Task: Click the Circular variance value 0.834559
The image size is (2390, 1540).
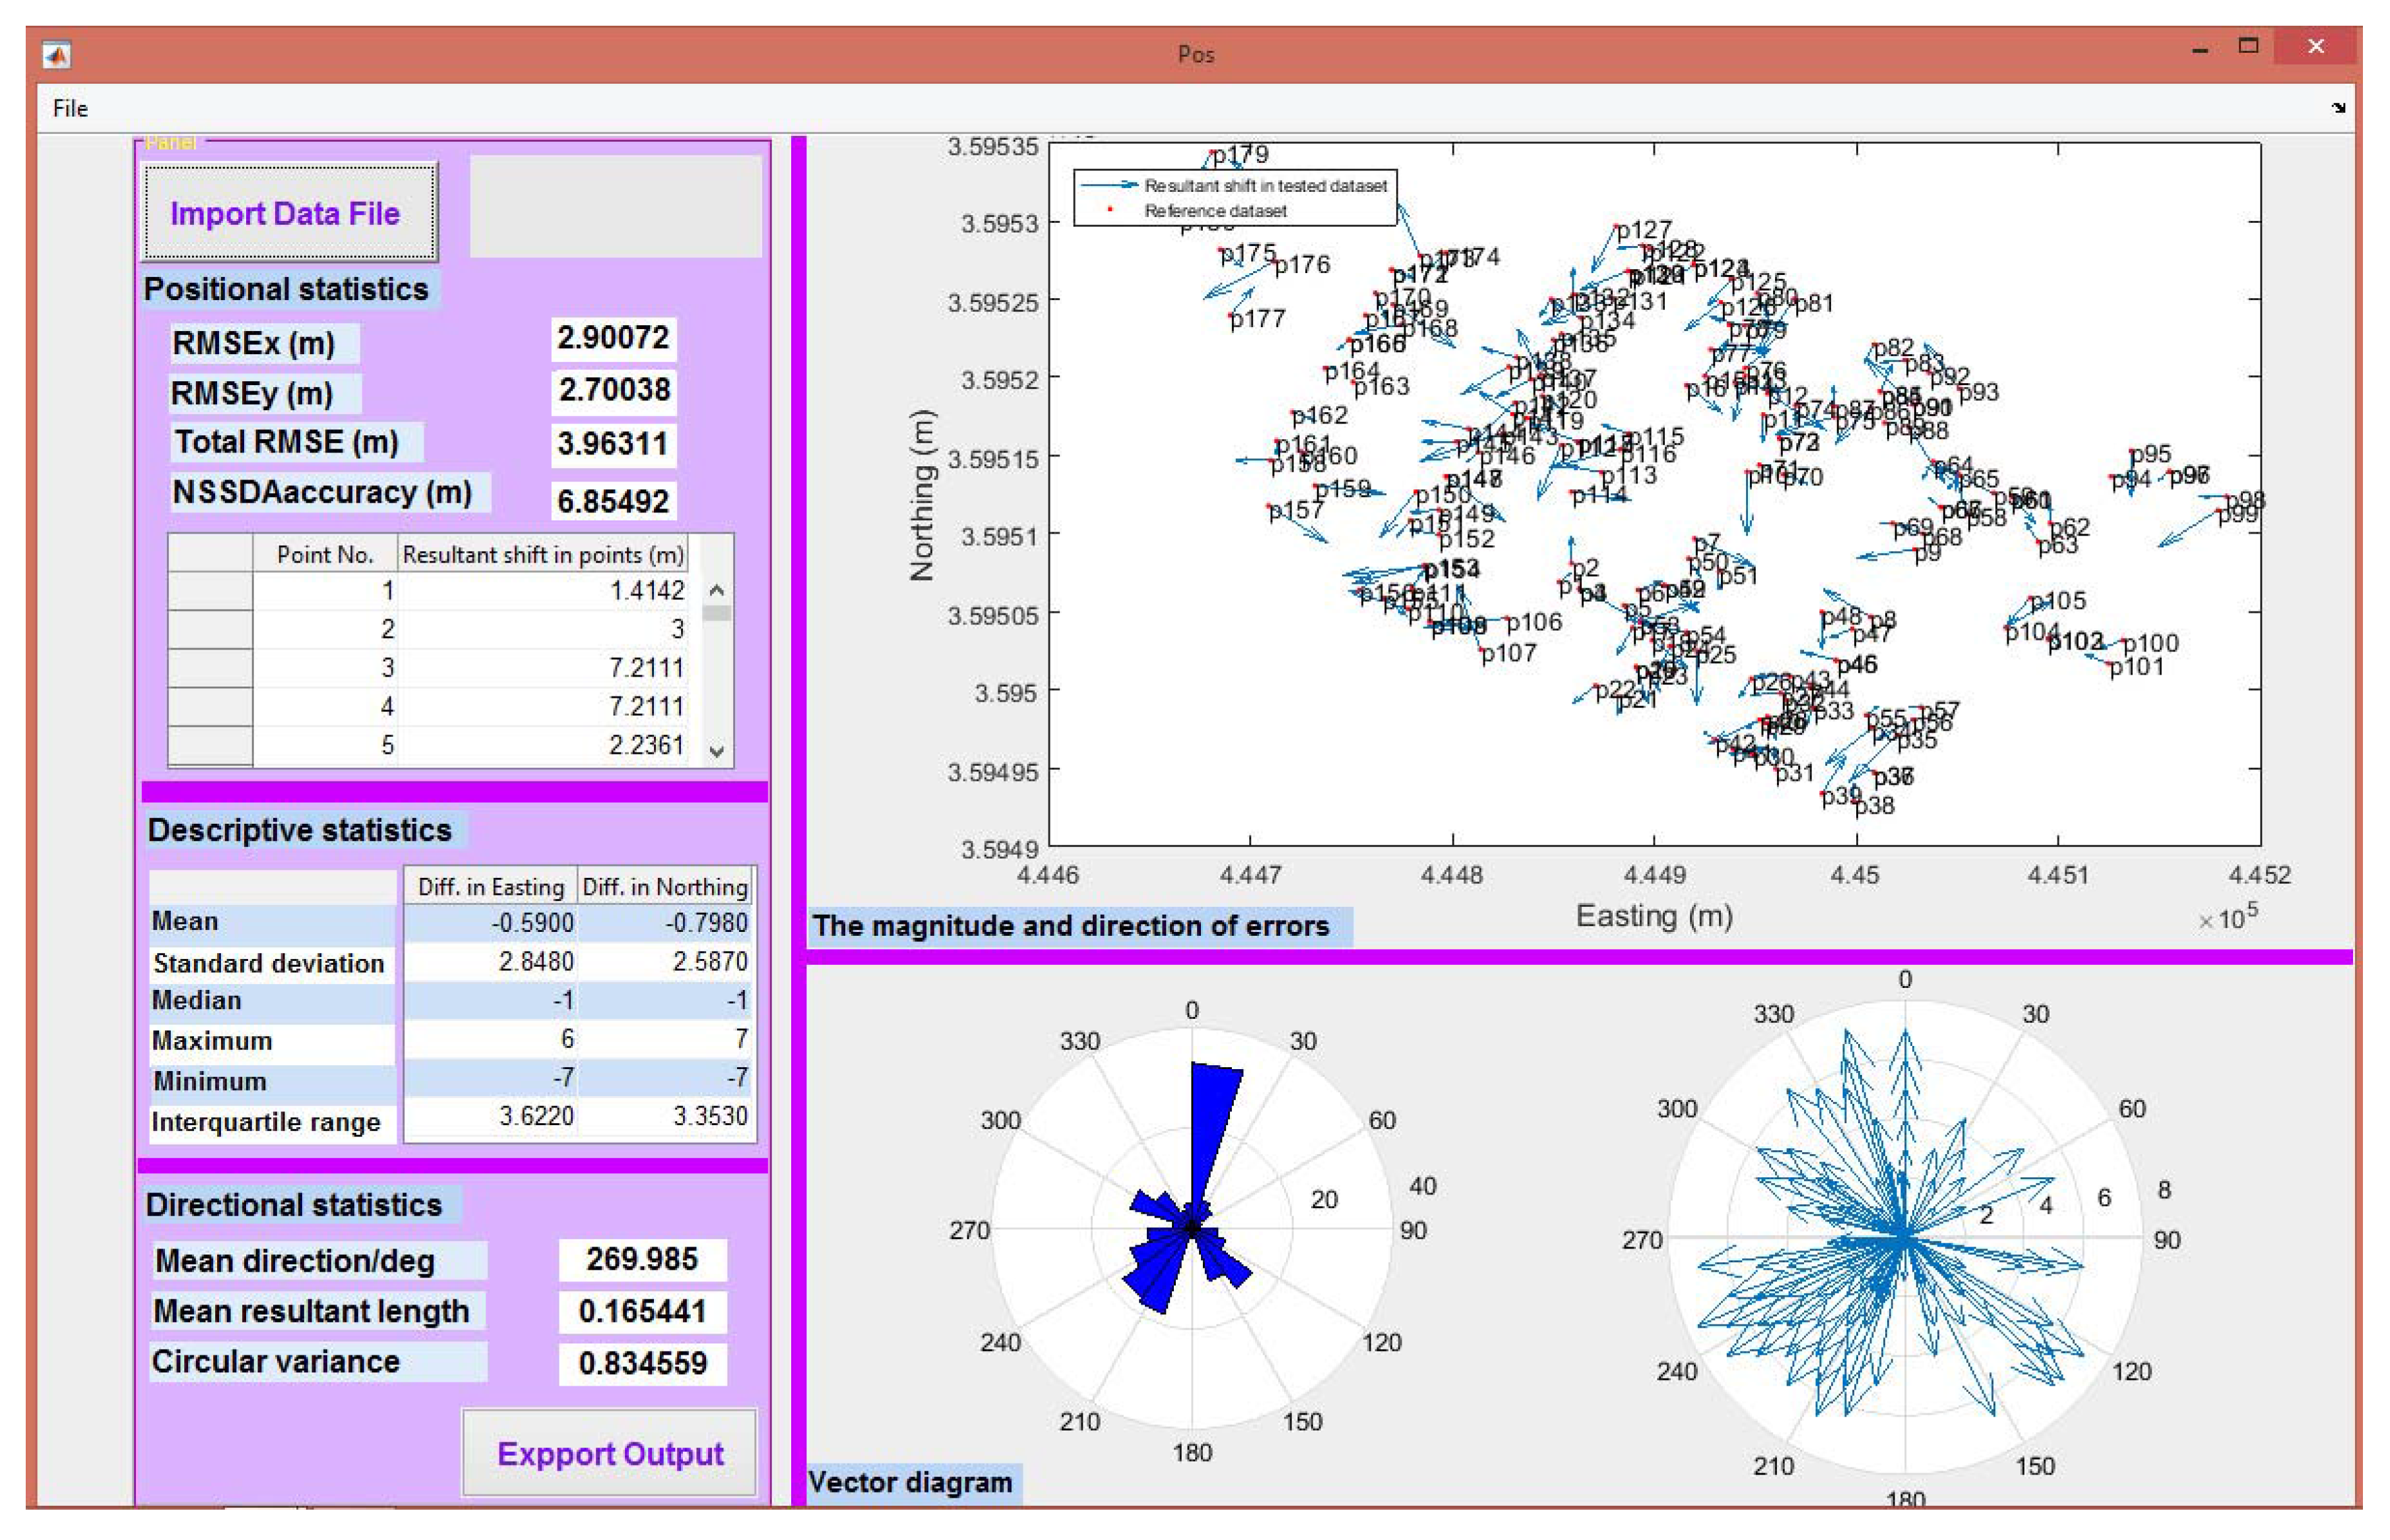Action: coord(642,1363)
